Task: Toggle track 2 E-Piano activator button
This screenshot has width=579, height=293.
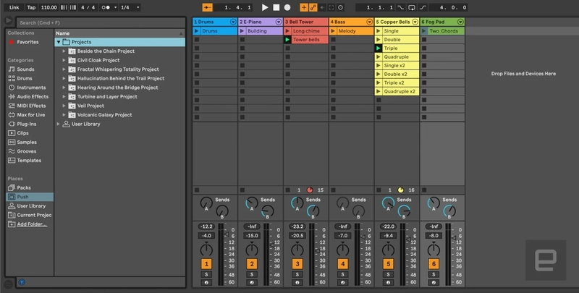Action: 252,264
